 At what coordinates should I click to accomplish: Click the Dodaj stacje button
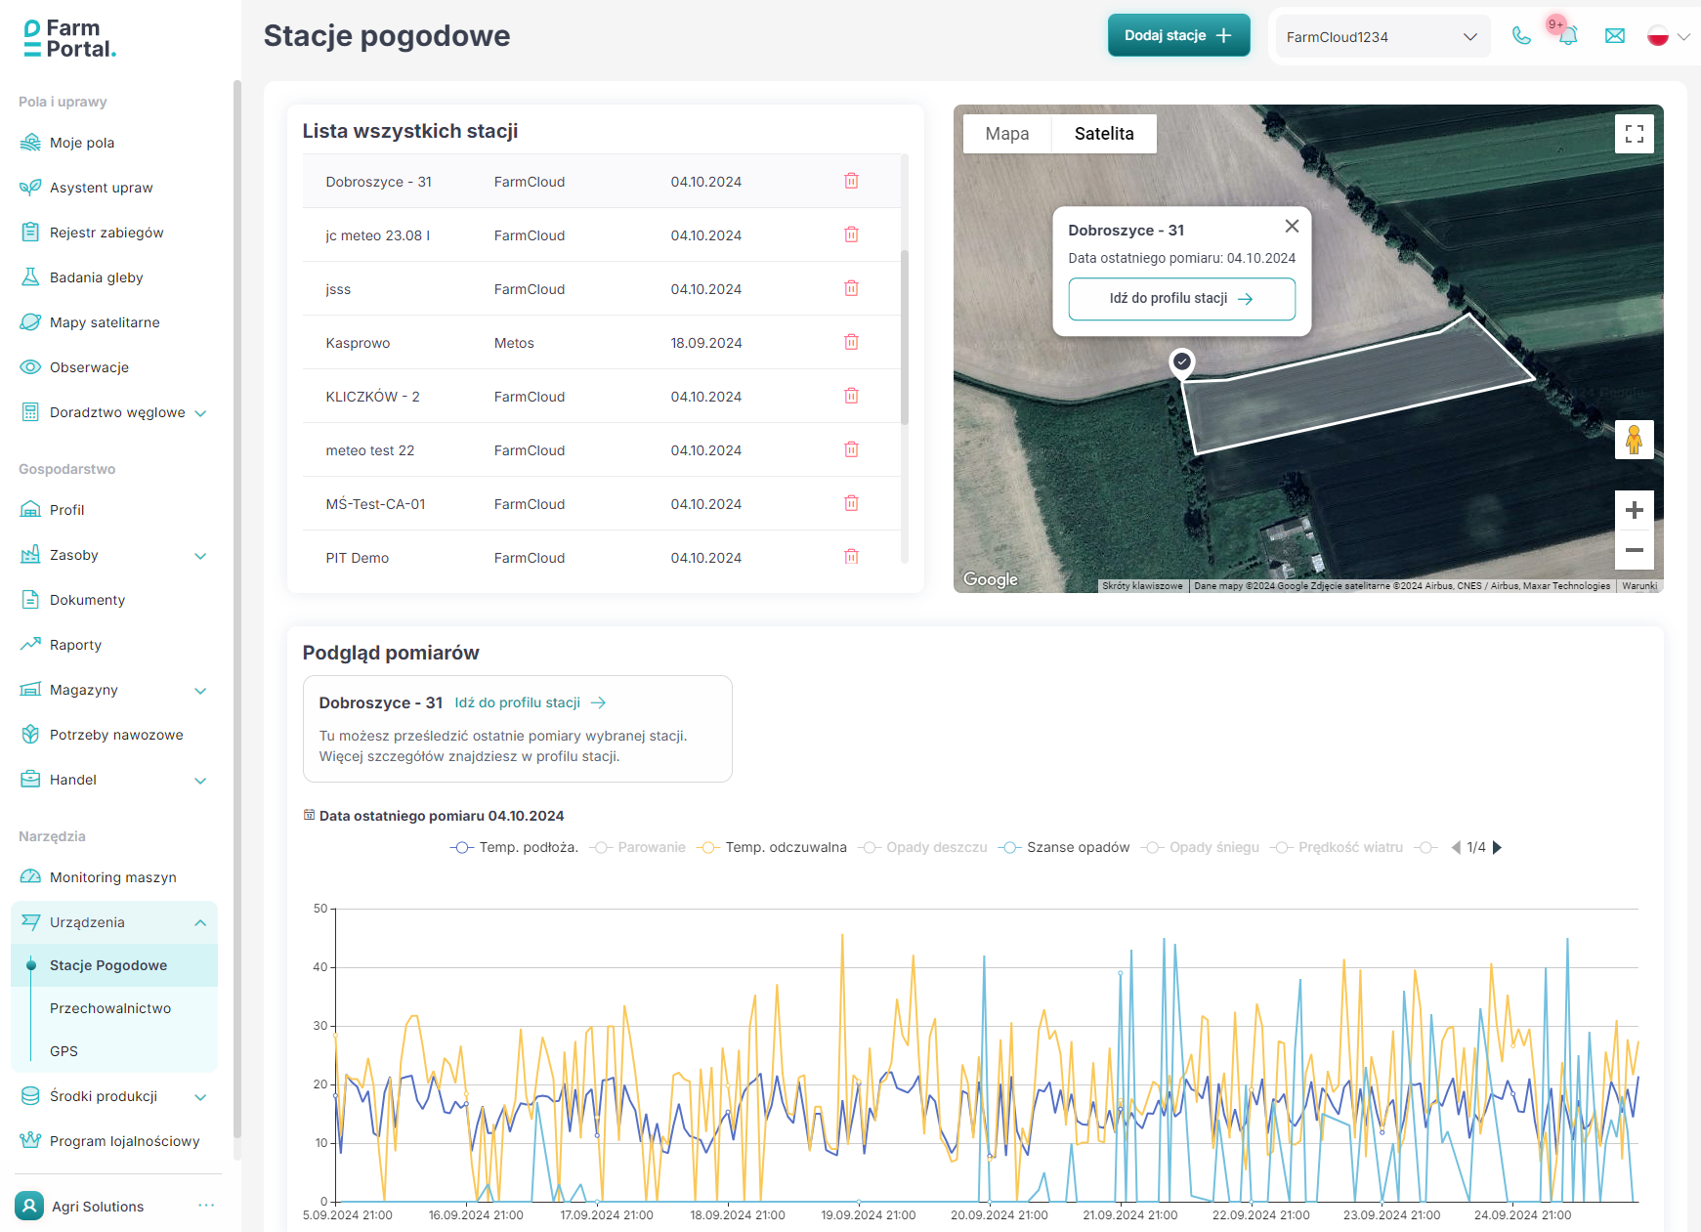click(x=1178, y=35)
